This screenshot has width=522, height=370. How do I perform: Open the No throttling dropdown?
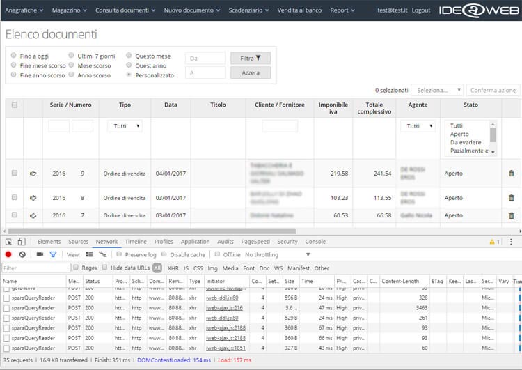coord(277,254)
